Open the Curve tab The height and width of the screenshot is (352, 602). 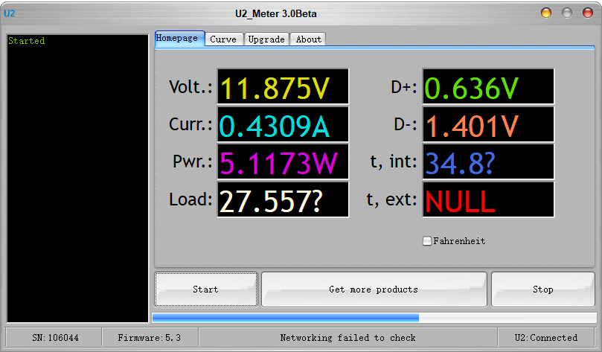point(224,39)
